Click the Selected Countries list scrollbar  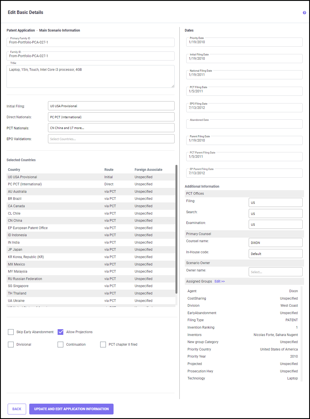click(176, 227)
